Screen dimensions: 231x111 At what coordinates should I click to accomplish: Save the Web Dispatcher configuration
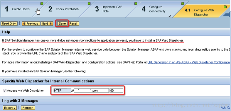point(62,23)
